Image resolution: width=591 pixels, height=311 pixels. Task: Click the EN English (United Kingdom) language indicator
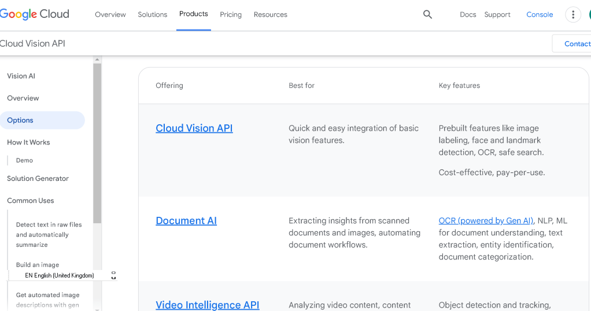coord(60,276)
